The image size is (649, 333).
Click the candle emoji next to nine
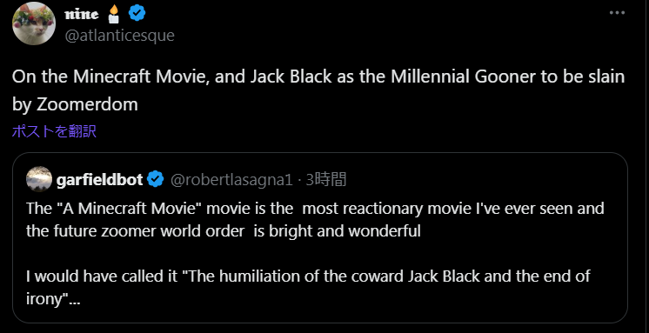113,15
